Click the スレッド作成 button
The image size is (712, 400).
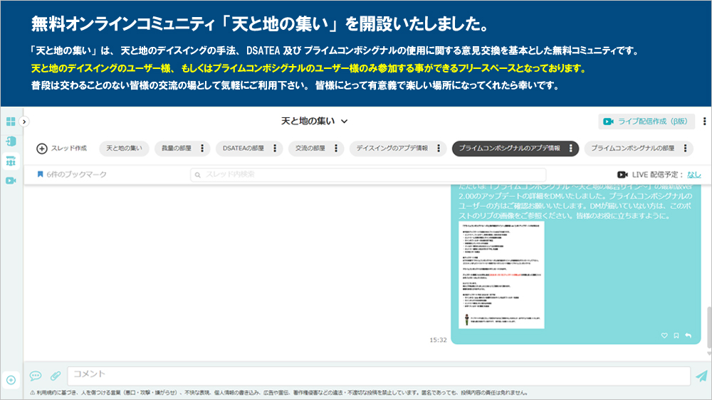[x=62, y=148]
